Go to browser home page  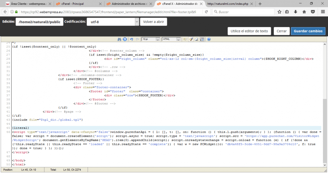[304, 12]
